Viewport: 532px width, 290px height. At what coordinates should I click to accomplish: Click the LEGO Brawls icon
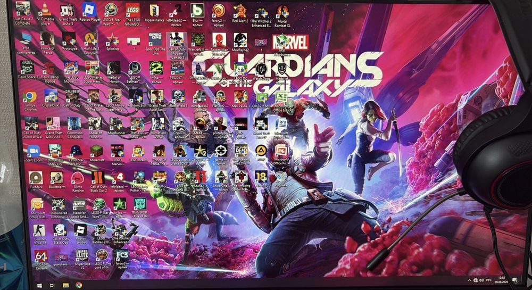(138, 153)
